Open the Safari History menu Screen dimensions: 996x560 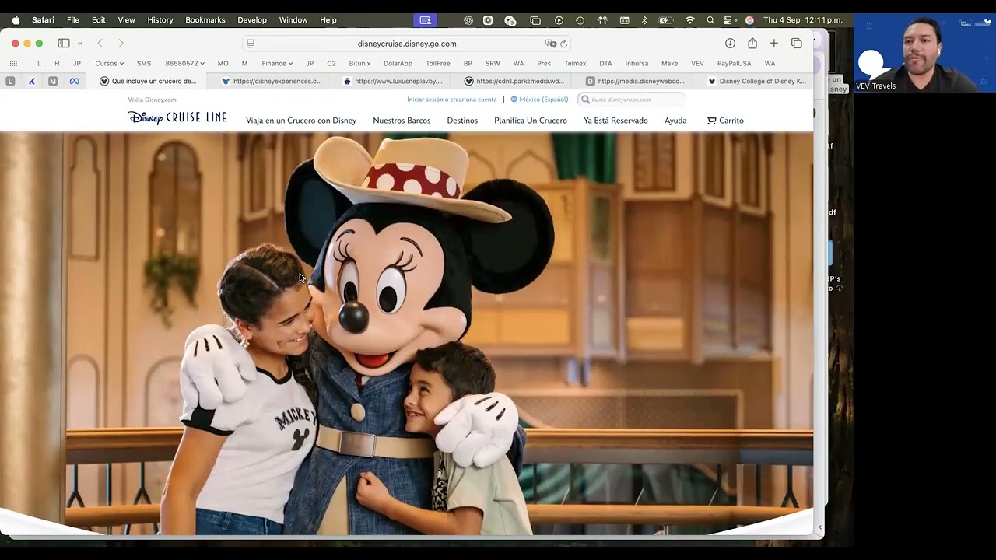click(160, 20)
